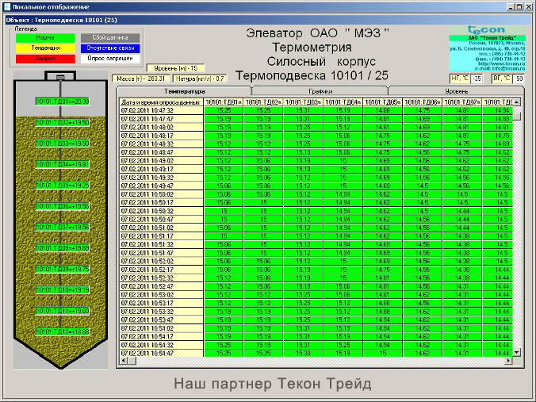Click the 10101:ТД04 table column header
Screen dimensions: 536x402
point(343,101)
